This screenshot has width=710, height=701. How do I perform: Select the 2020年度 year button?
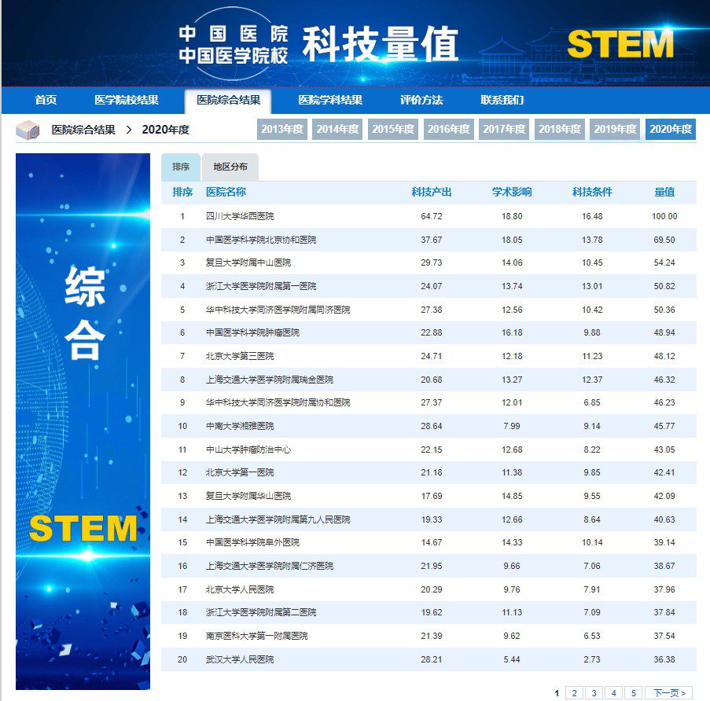[671, 130]
